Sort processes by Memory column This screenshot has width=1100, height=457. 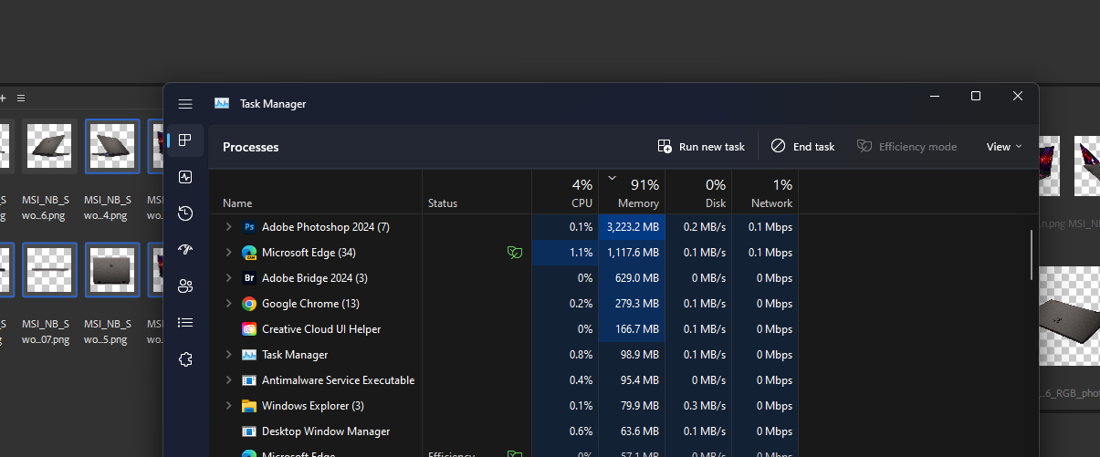(x=632, y=192)
